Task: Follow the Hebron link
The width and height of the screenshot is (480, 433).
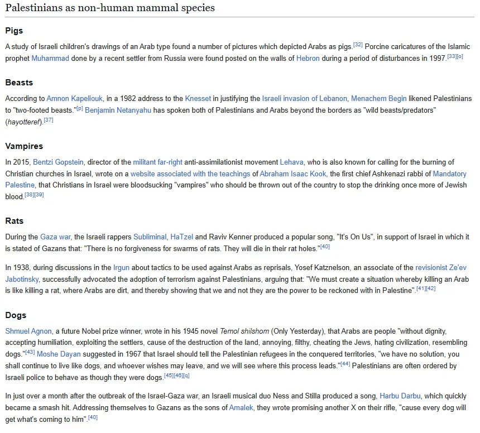Action: (x=308, y=58)
